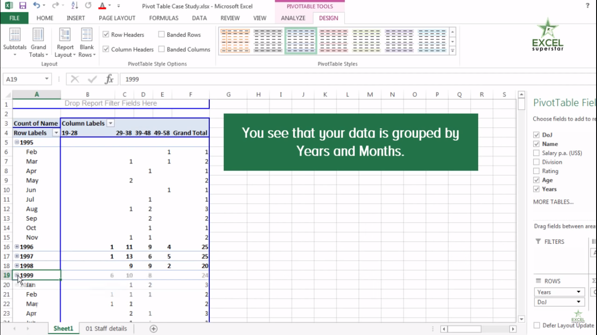Viewport: 597px width, 335px height.
Task: Click the Redo arrow icon
Action: [55, 6]
